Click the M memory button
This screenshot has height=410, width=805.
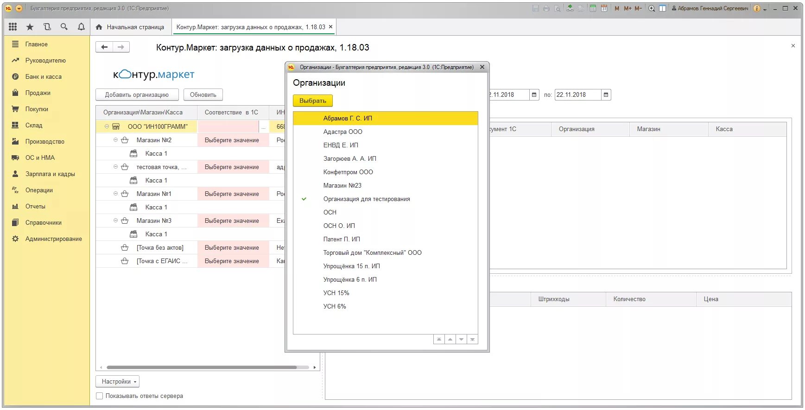(617, 8)
